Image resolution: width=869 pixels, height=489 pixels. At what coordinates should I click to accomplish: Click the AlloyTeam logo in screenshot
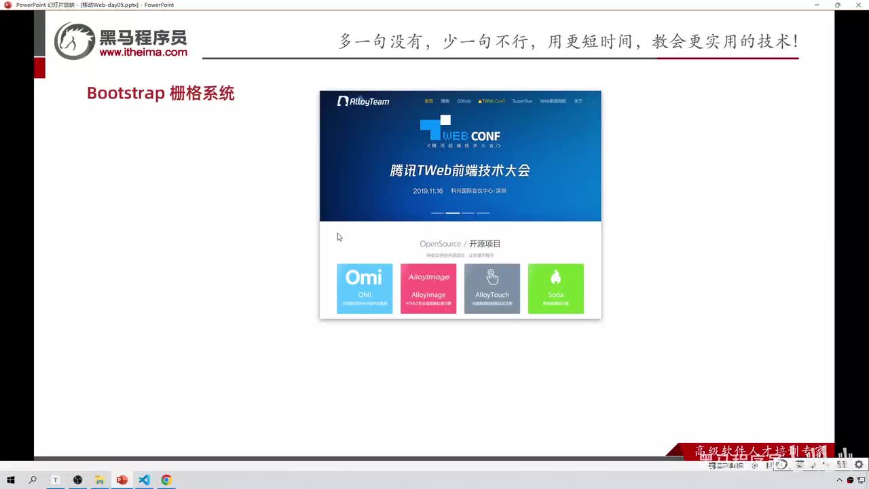[x=363, y=101]
